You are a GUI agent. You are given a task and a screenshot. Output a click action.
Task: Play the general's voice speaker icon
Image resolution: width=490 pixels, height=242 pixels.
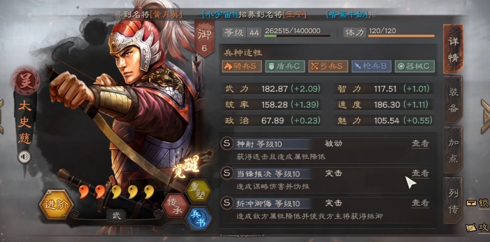point(24,157)
